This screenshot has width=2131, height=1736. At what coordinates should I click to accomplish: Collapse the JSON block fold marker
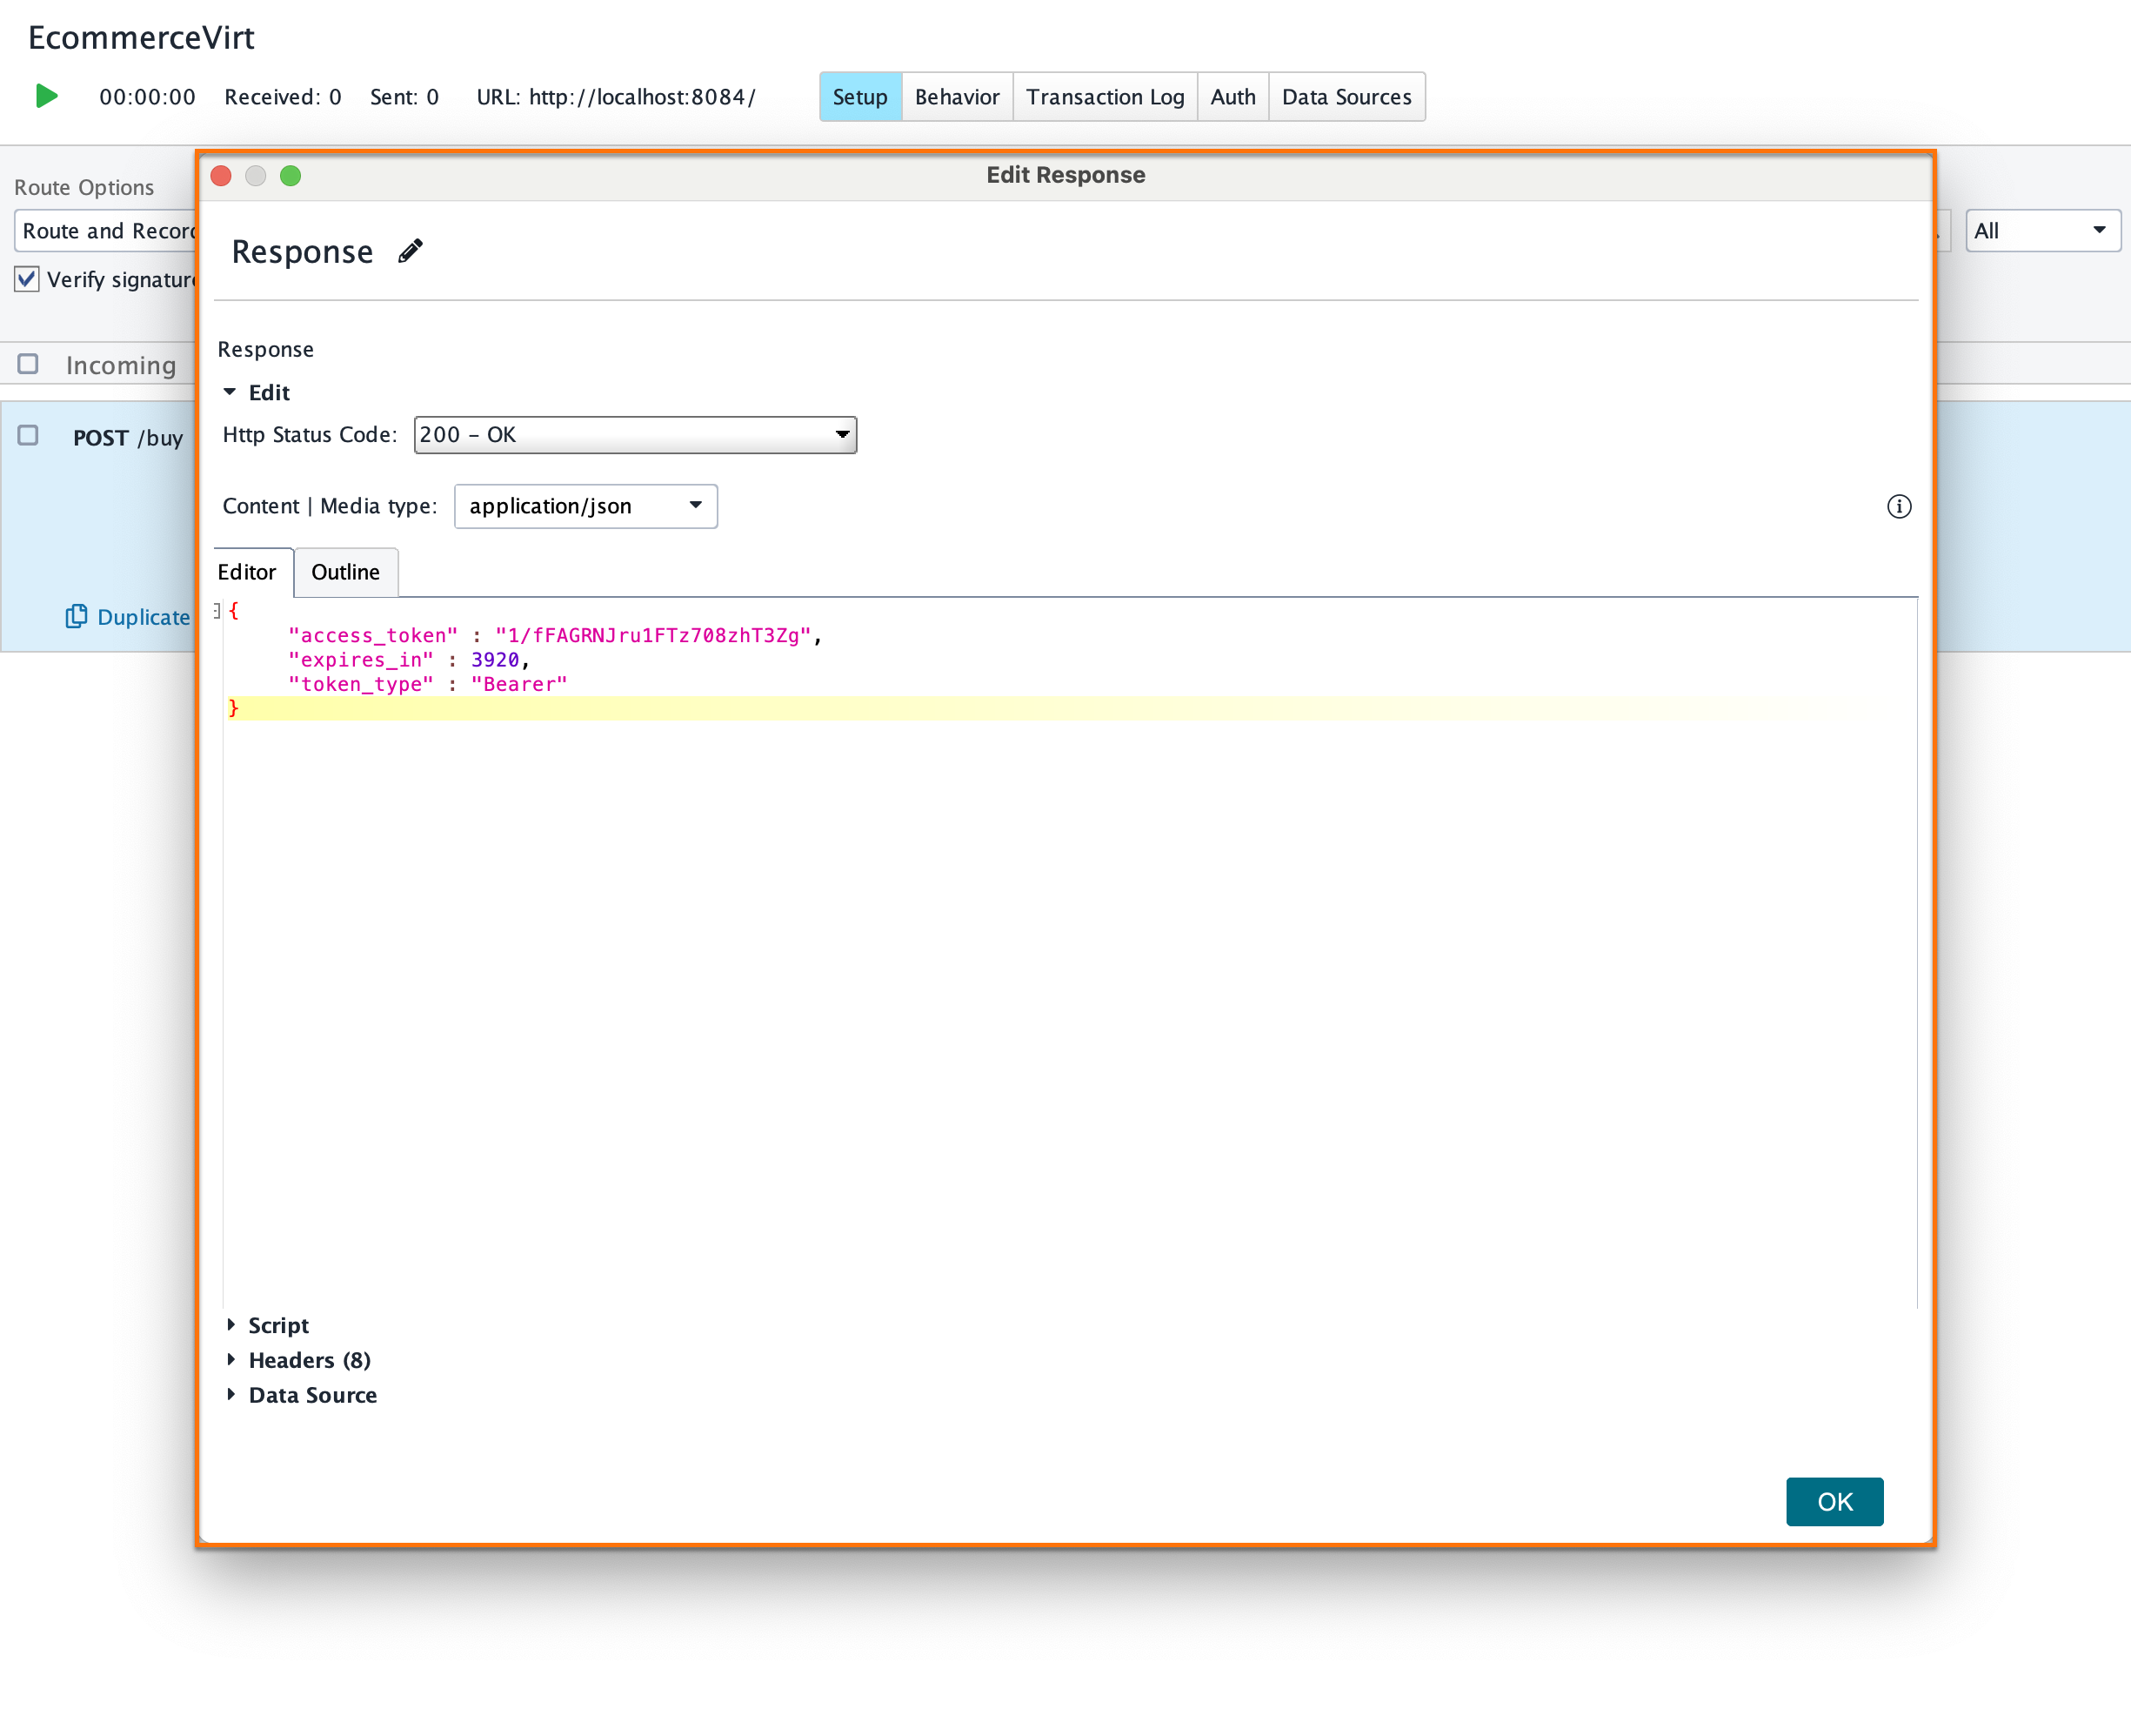point(216,609)
